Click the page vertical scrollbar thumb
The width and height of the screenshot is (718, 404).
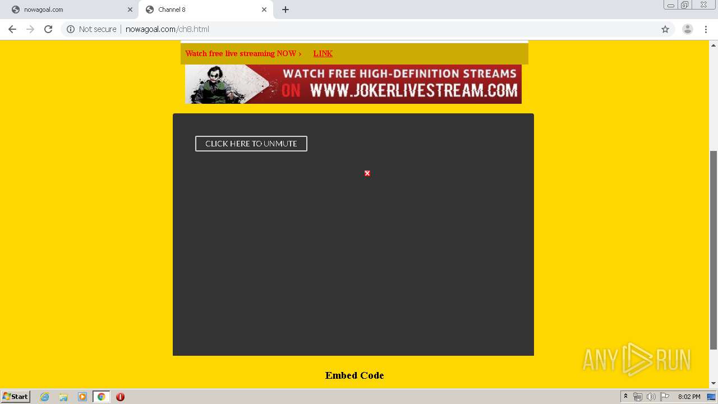point(714,250)
